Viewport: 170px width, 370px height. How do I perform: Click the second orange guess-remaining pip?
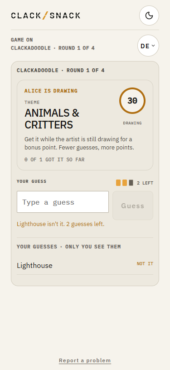point(125,183)
